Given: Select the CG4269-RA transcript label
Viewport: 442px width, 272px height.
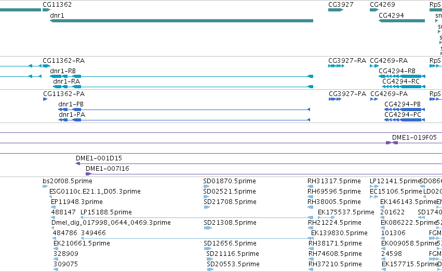Looking at the screenshot, I should pos(389,61).
